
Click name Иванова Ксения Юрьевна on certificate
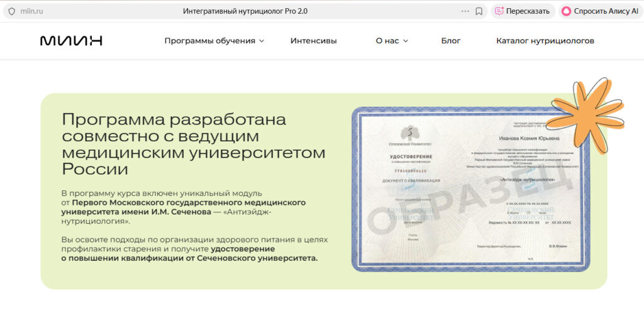529,138
